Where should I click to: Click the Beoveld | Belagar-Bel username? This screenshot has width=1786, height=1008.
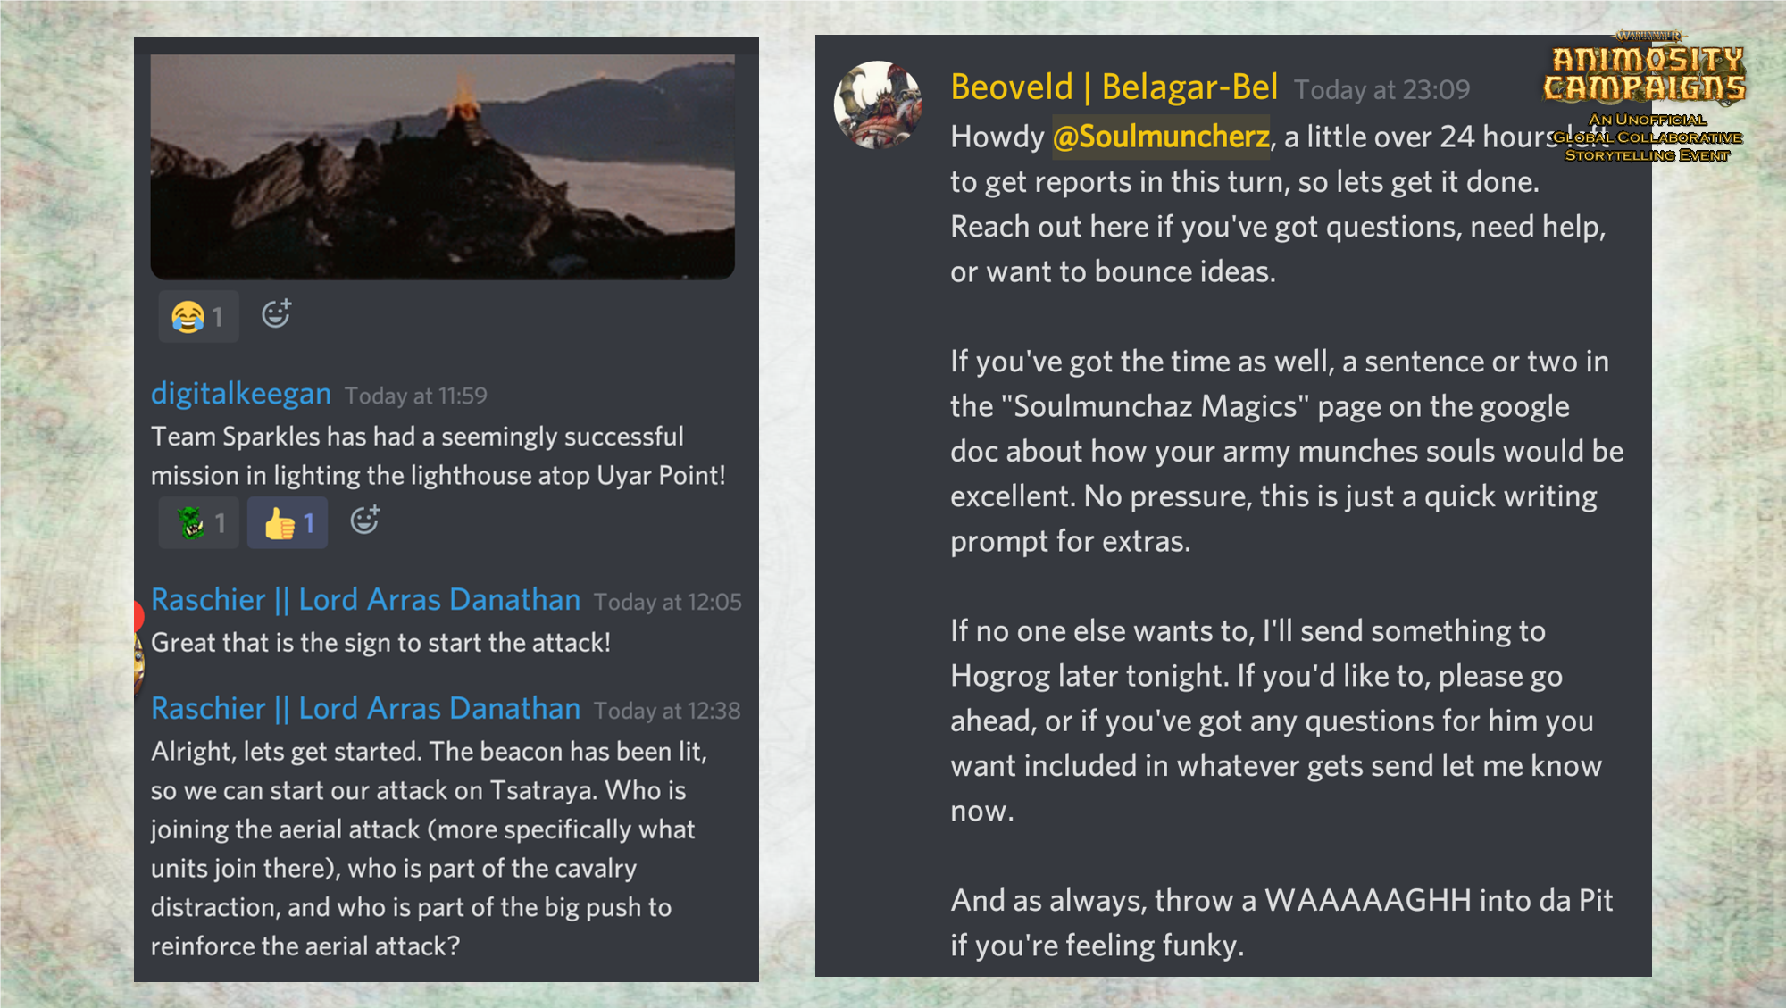(1114, 87)
